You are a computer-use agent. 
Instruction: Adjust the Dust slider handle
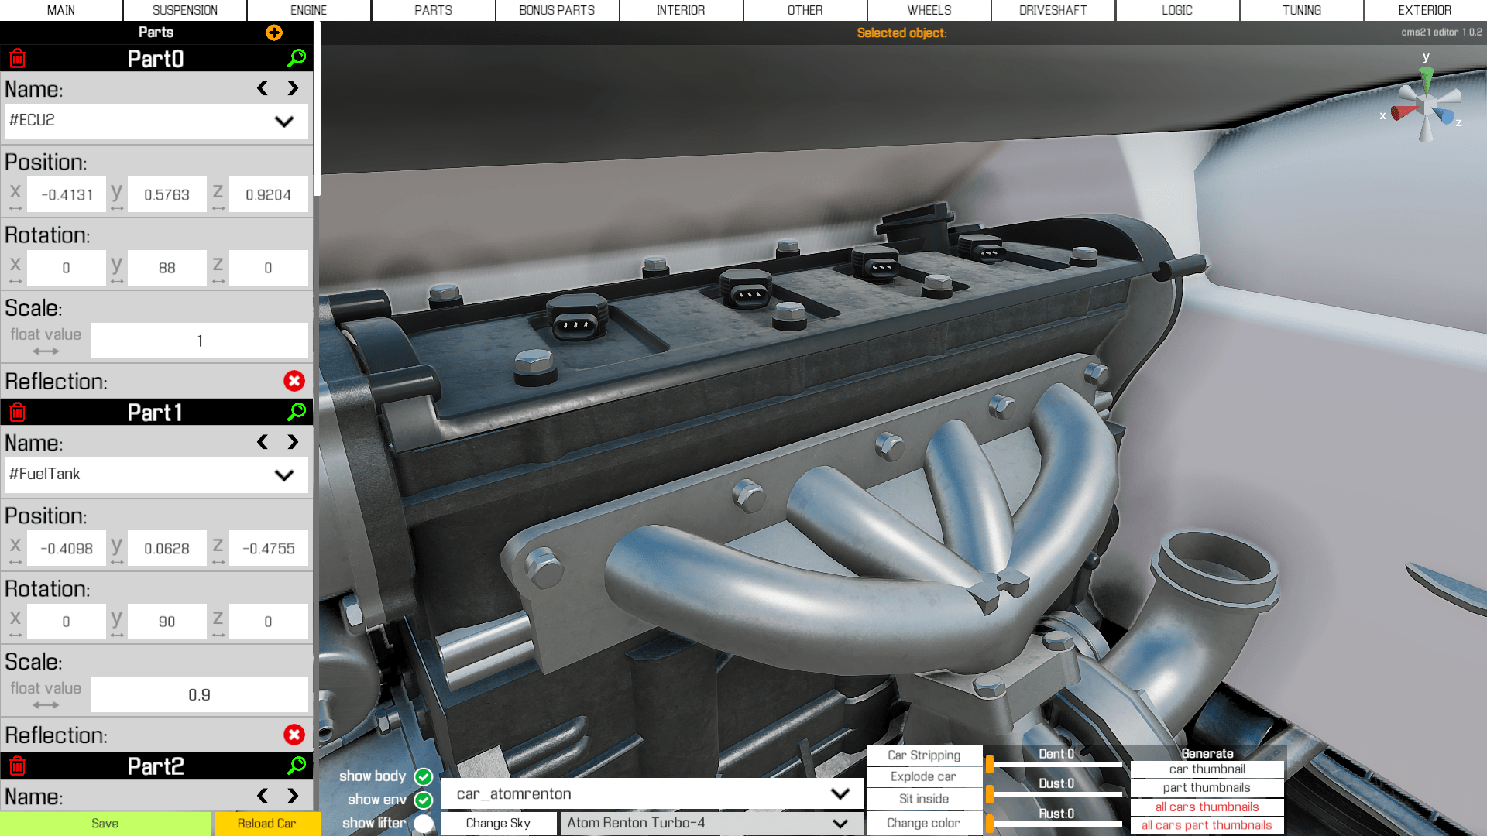(990, 793)
